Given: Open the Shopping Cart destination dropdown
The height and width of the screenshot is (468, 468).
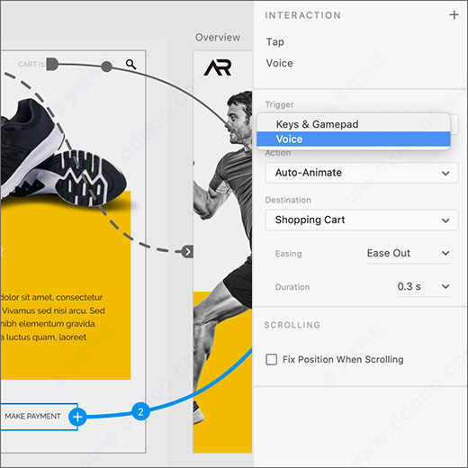Looking at the screenshot, I should (x=362, y=220).
